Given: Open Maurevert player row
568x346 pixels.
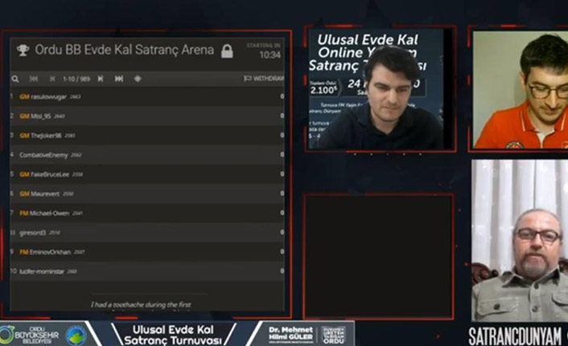Looking at the screenshot, I should [x=147, y=193].
